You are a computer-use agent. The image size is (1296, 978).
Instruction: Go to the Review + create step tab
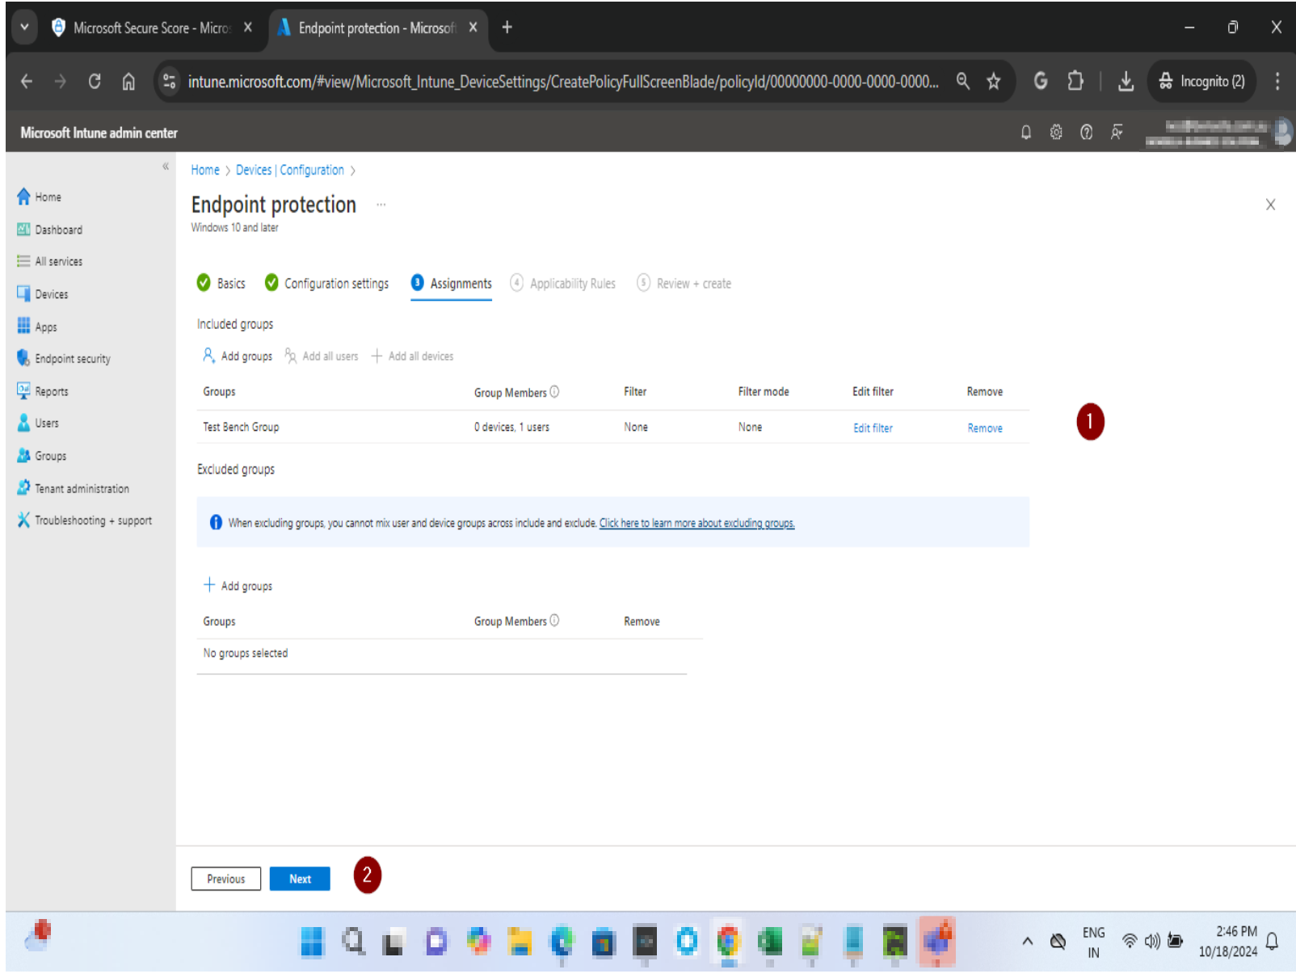(684, 283)
